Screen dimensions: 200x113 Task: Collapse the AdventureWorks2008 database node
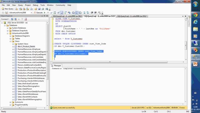pyautogui.click(x=7, y=33)
